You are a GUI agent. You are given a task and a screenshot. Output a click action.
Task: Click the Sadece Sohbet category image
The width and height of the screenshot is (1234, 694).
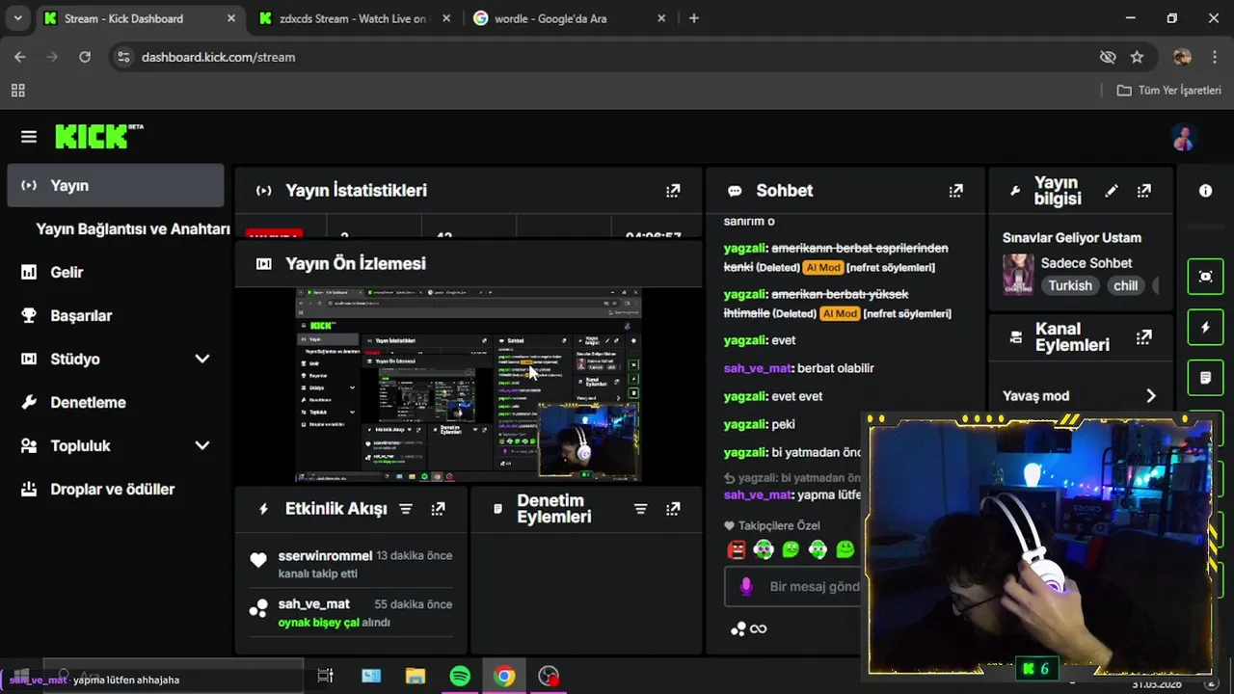[x=1018, y=275]
